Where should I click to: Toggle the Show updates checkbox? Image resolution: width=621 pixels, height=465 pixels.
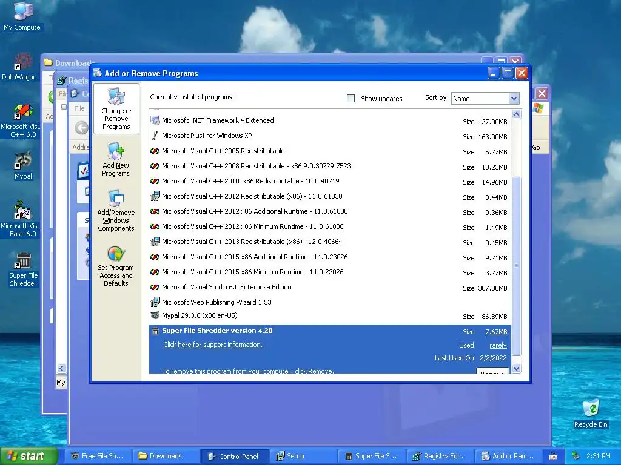click(351, 99)
